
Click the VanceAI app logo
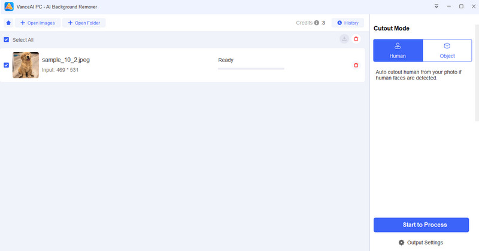point(9,6)
